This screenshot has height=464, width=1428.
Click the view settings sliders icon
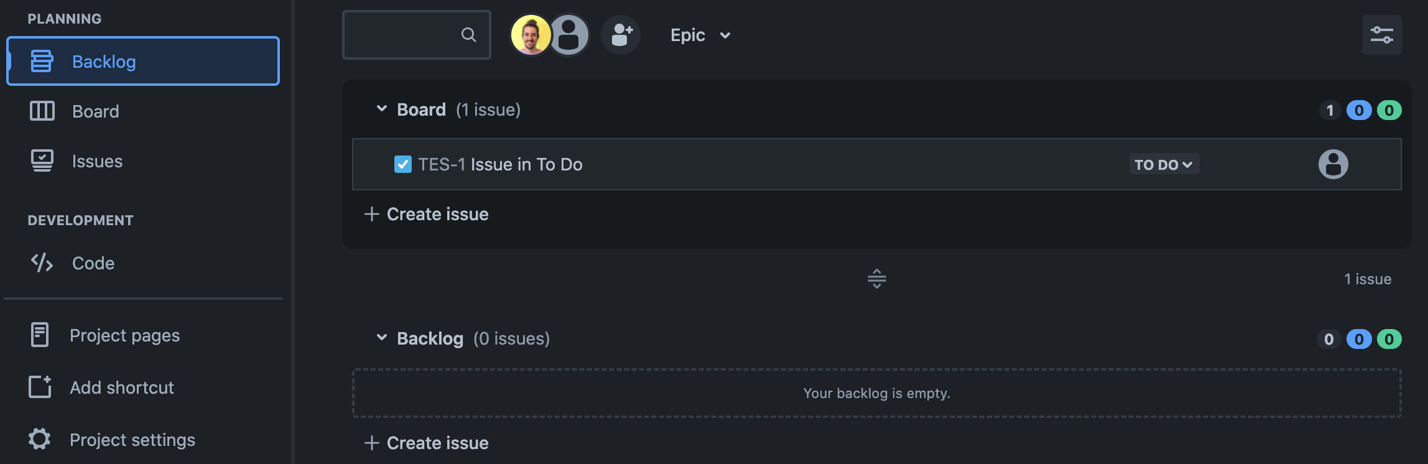click(1381, 35)
